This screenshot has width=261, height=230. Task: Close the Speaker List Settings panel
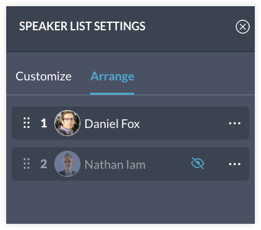[242, 27]
